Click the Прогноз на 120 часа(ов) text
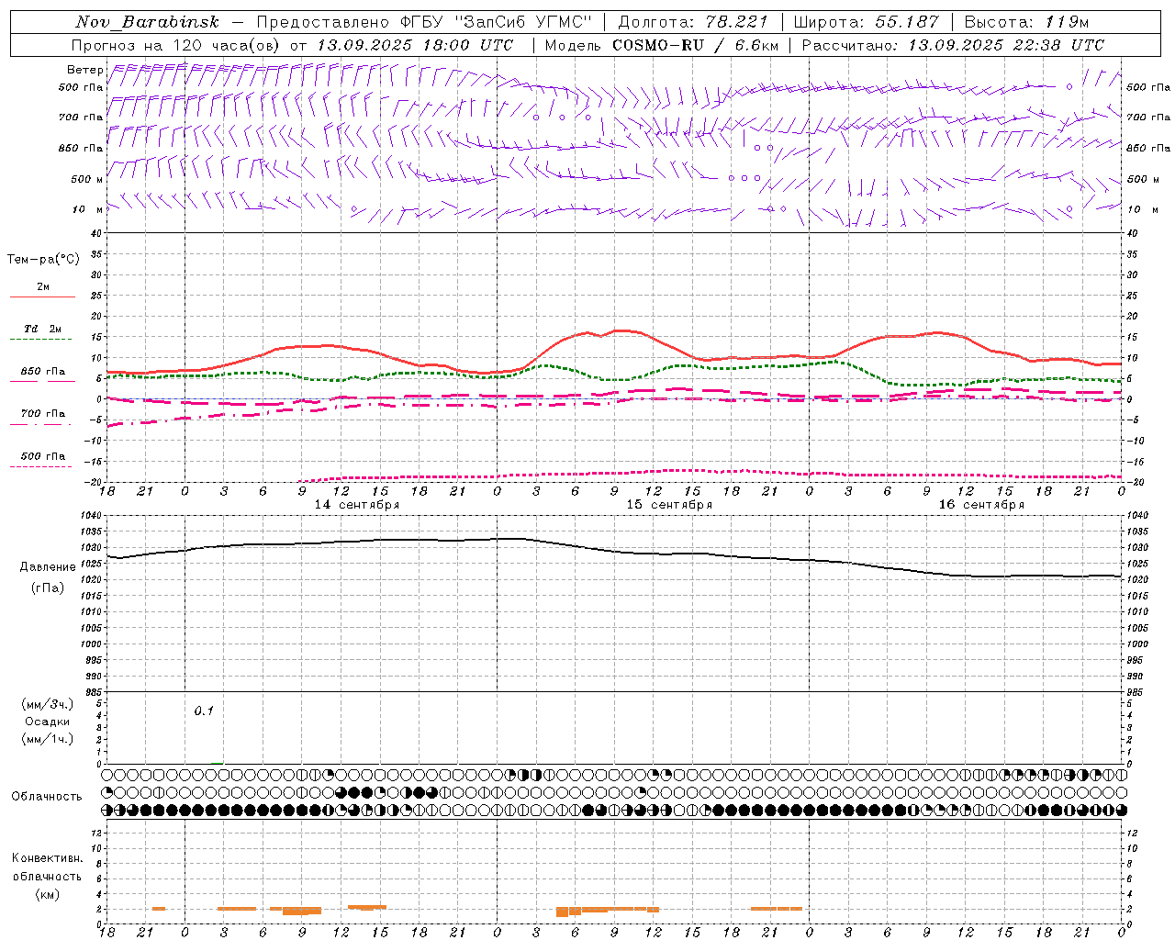 point(177,45)
